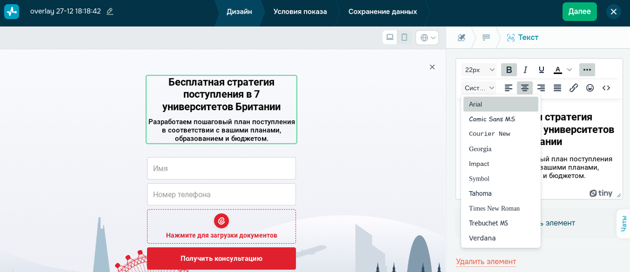This screenshot has width=630, height=272.
Task: Choose Verdana font
Action: point(501,238)
